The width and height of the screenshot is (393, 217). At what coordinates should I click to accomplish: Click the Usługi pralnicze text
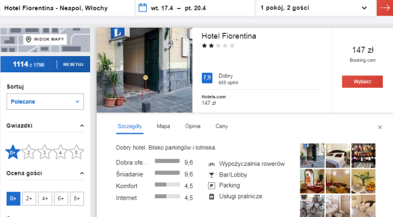241,197
